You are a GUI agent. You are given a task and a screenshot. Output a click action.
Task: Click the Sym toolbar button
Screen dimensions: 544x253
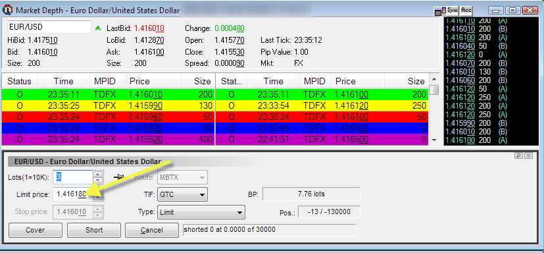[x=453, y=11]
